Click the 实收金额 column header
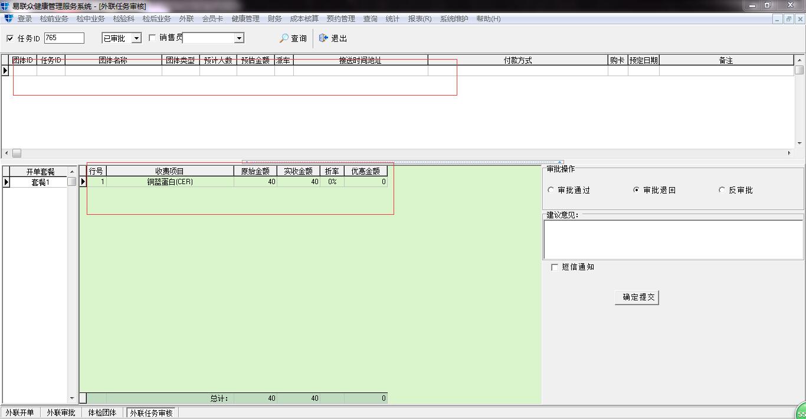The height and width of the screenshot is (419, 806). click(x=299, y=171)
